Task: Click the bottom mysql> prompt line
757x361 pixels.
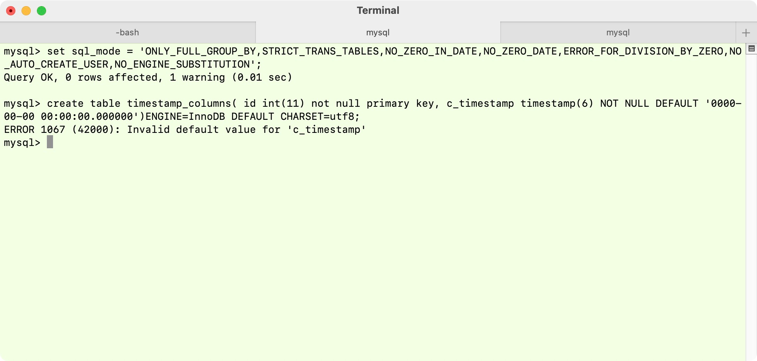Action: (21, 142)
